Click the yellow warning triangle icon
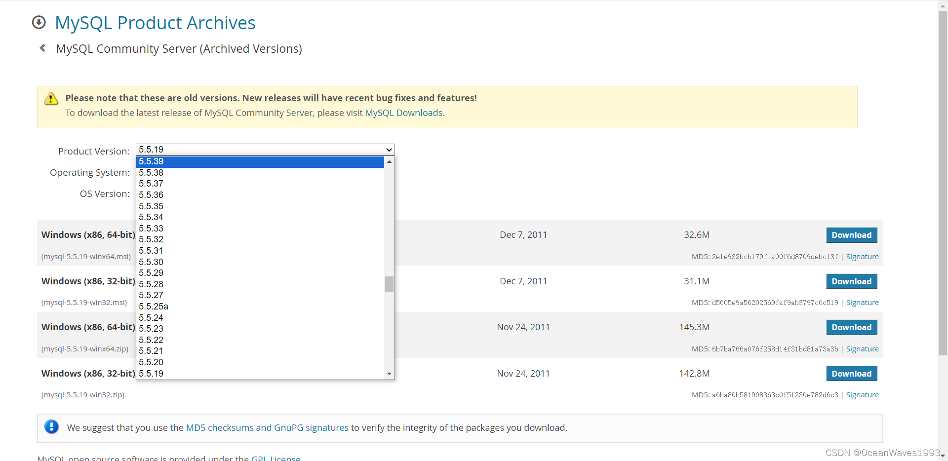The width and height of the screenshot is (948, 461). click(51, 99)
